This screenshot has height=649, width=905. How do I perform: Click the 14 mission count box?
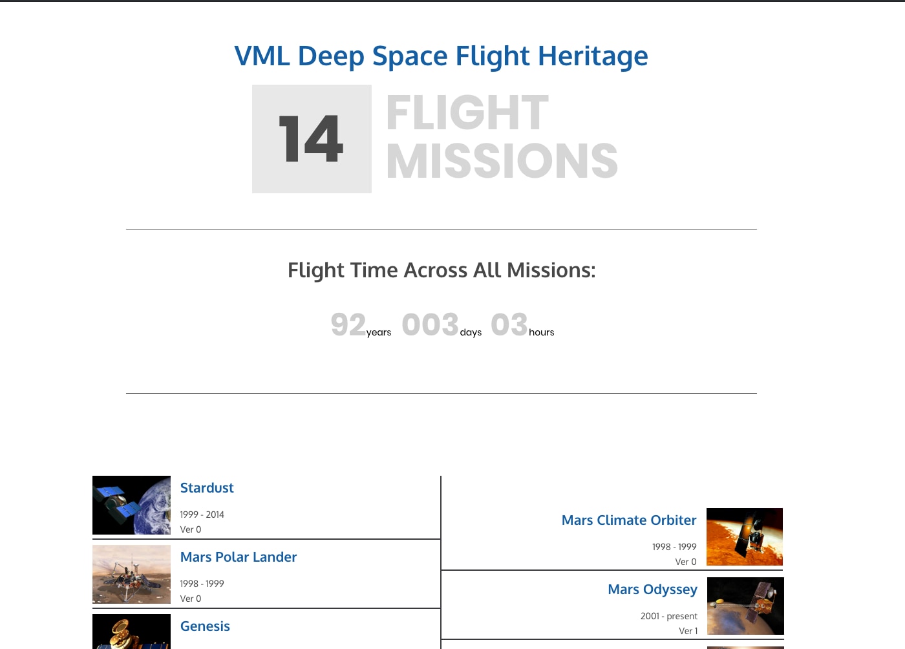(x=312, y=139)
